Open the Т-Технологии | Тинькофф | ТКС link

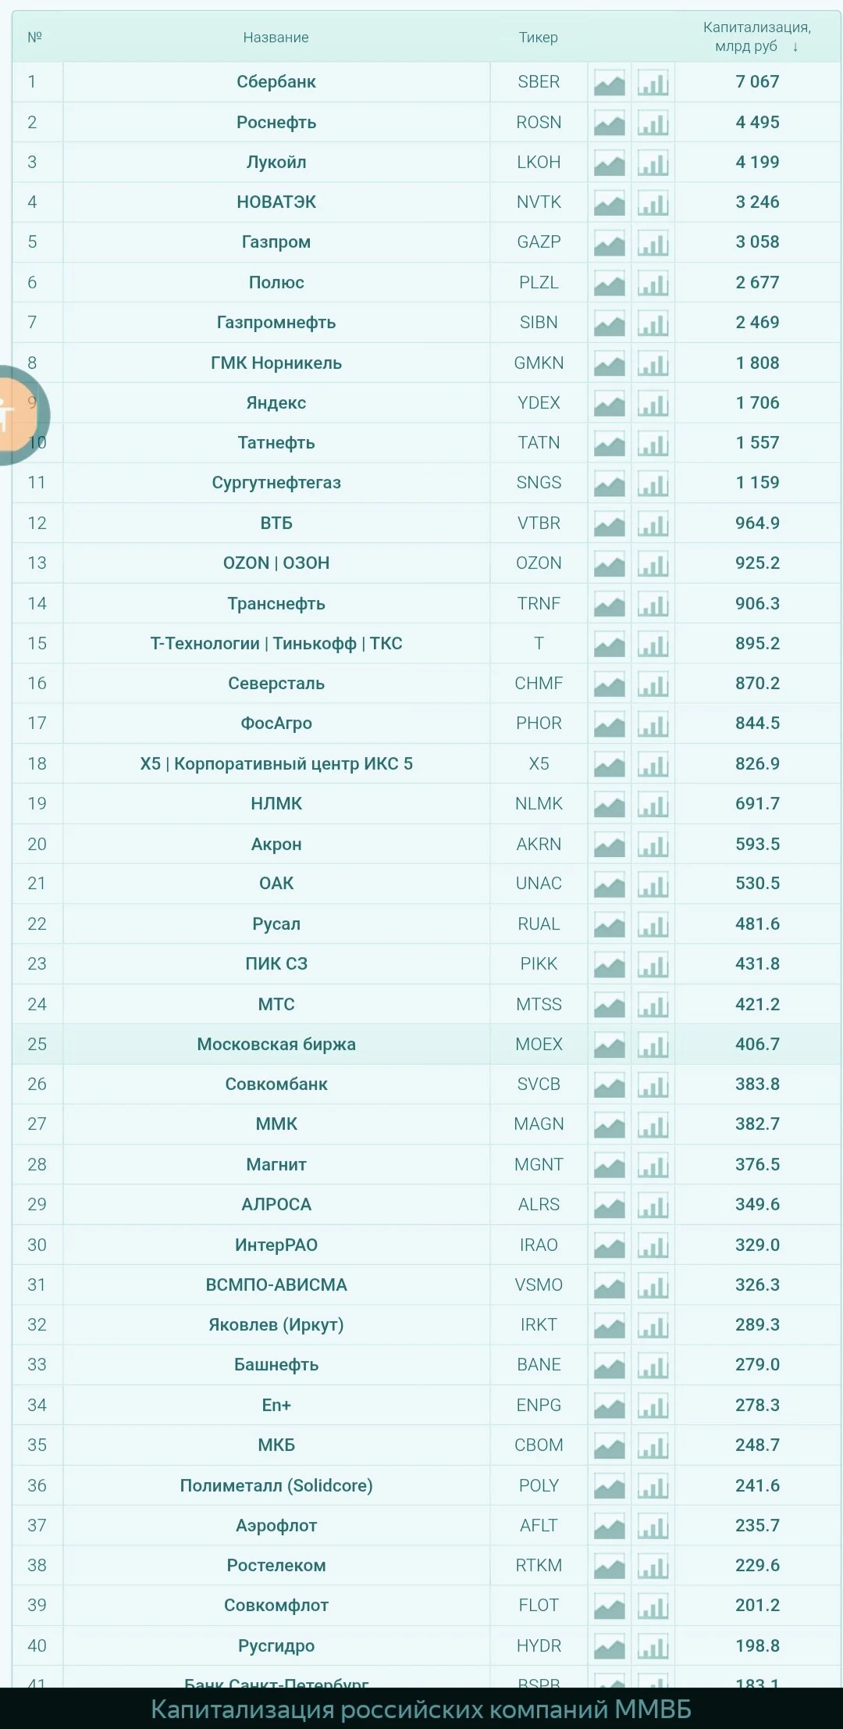pyautogui.click(x=276, y=644)
